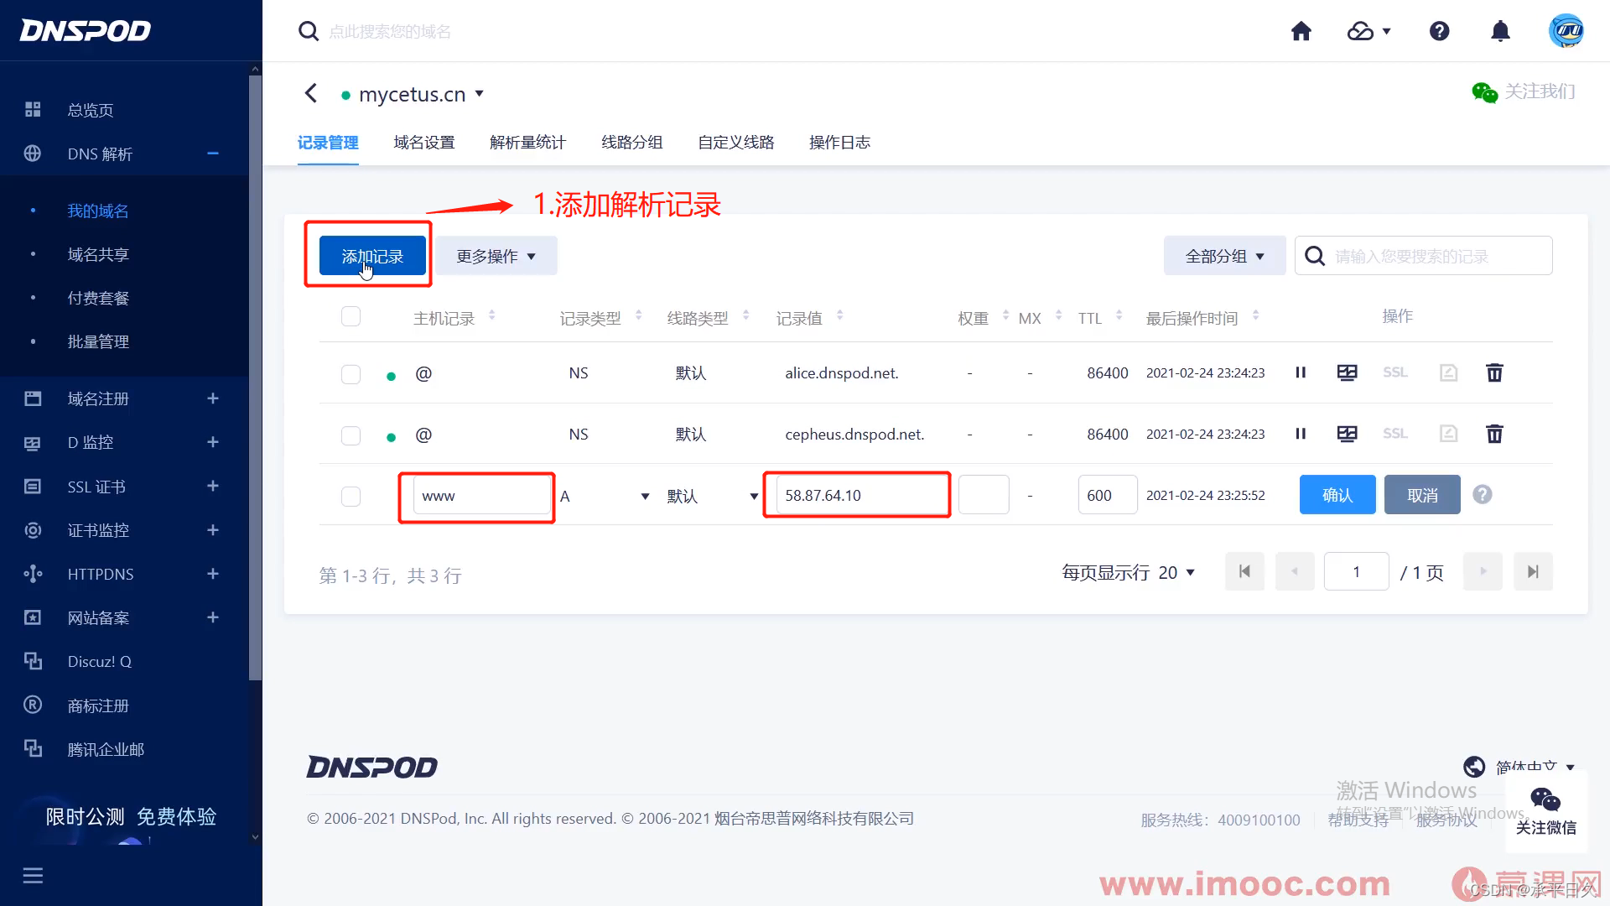Screen dimensions: 1610x906
Task: Pause the cepheus.dnspod.net record
Action: pos(1301,434)
